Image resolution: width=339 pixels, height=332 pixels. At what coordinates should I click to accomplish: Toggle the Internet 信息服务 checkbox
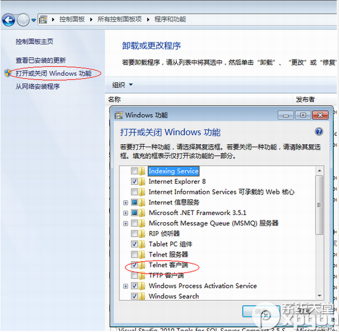[134, 202]
